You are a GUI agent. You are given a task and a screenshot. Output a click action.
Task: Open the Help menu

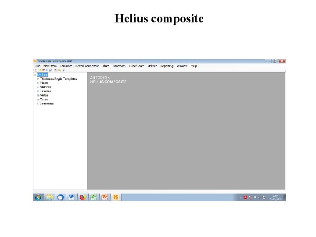tap(194, 66)
